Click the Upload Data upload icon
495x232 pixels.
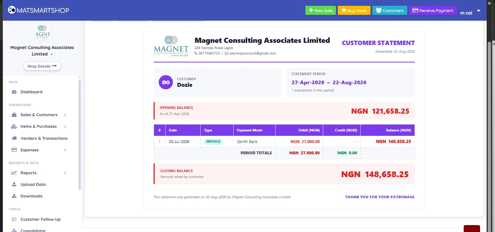pyautogui.click(x=14, y=184)
